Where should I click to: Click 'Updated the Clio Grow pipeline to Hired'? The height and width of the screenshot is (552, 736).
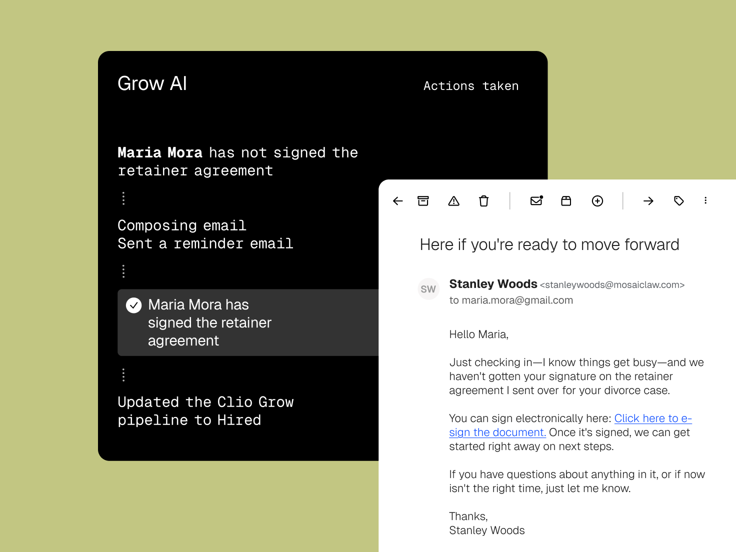point(205,411)
